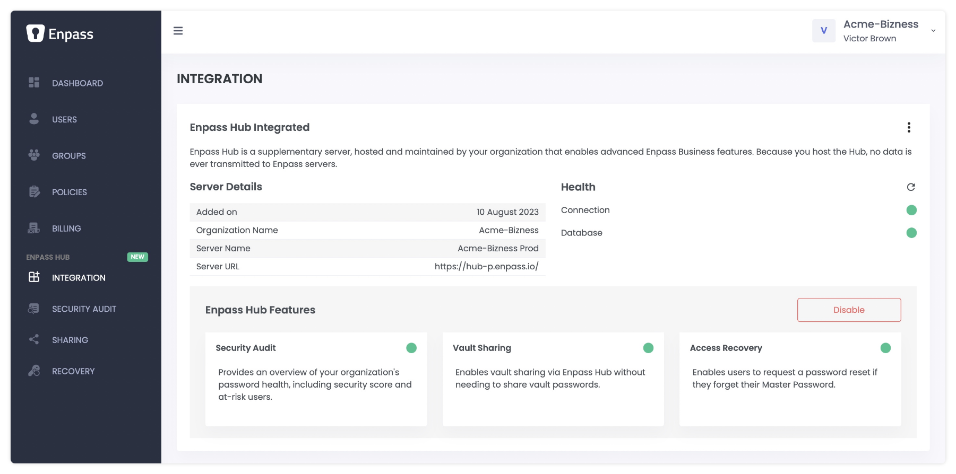Click the Connection green status indicator
The image size is (956, 474).
coord(911,210)
